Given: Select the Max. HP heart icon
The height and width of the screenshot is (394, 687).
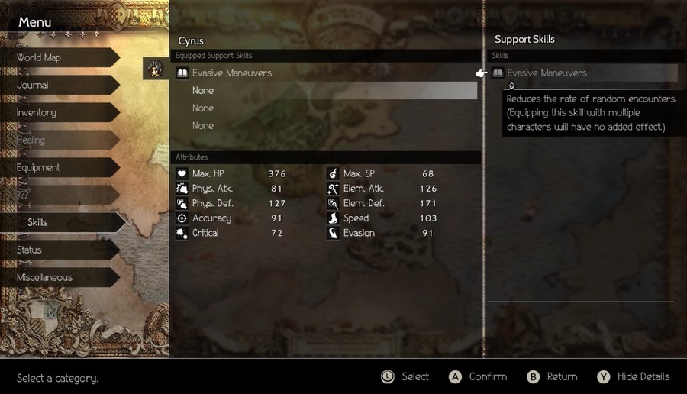Looking at the screenshot, I should [182, 173].
